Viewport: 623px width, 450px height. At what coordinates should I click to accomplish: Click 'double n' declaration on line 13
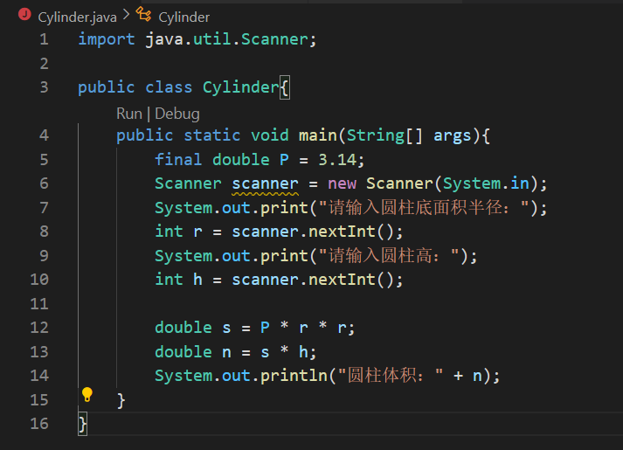[x=193, y=352]
